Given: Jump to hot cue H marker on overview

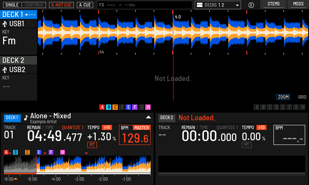Looking at the screenshot, I should pyautogui.click(x=63, y=152).
